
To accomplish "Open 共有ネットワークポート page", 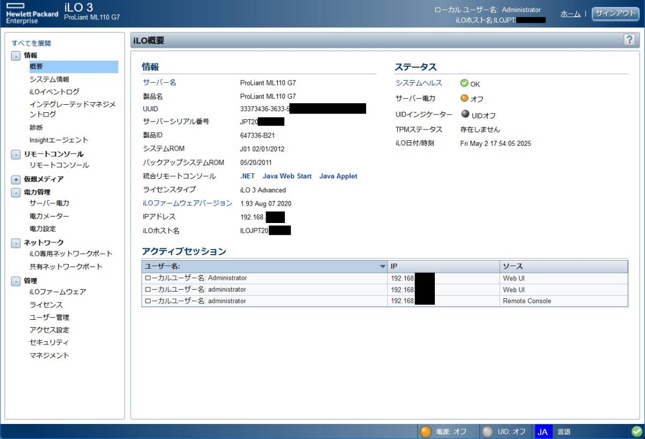I will 66,267.
